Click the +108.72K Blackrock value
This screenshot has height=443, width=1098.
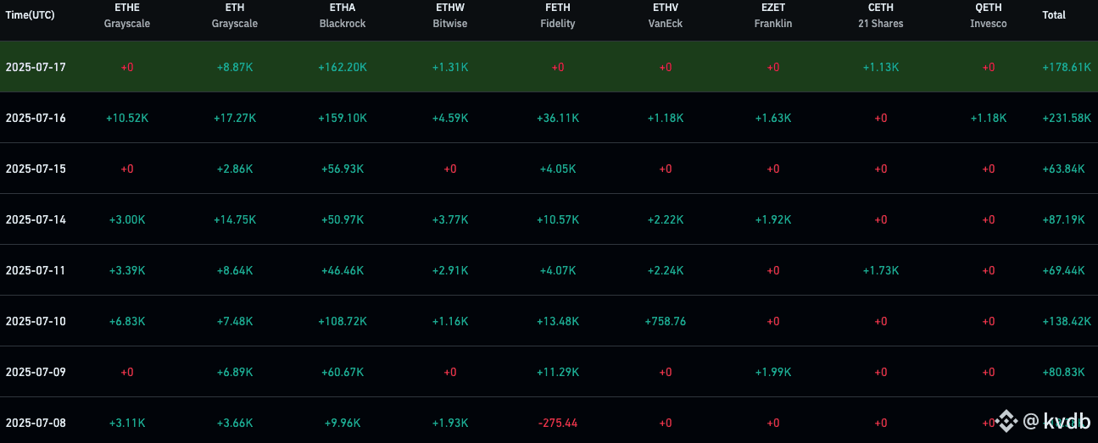[343, 321]
